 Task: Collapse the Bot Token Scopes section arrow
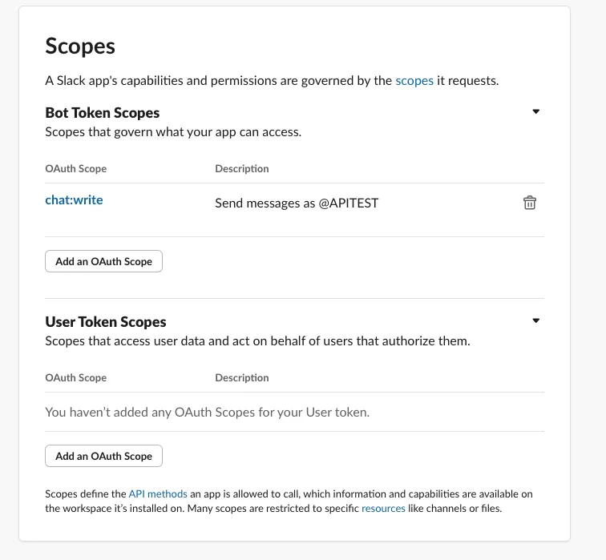tap(536, 112)
